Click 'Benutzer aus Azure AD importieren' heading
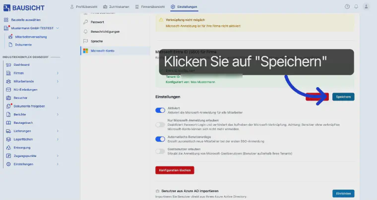The height and width of the screenshot is (200, 377). pyautogui.click(x=190, y=191)
